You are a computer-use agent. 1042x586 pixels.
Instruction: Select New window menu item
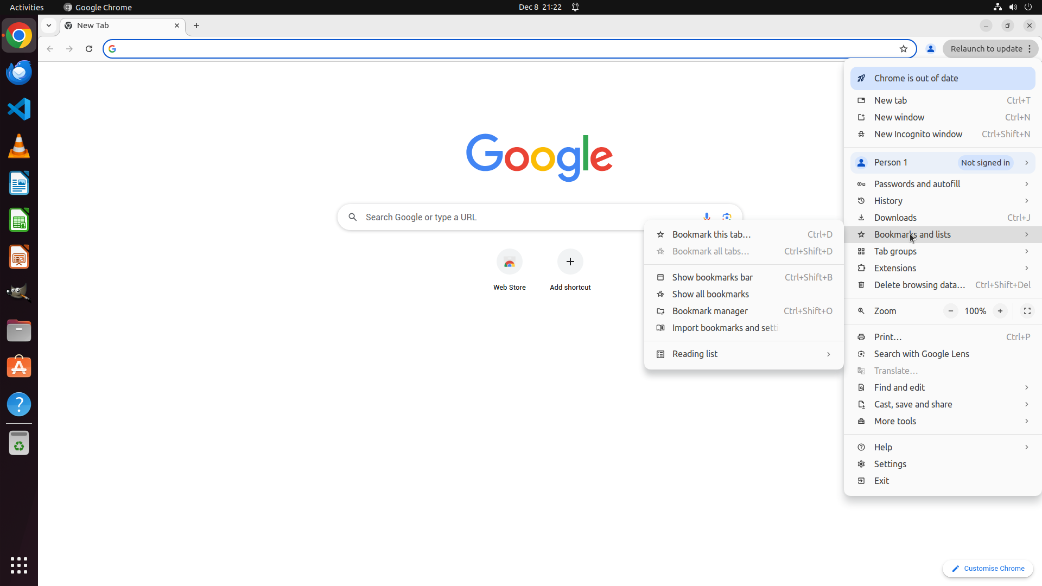(943, 117)
